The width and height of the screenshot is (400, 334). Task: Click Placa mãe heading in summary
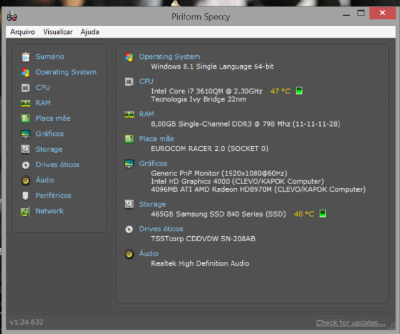tap(156, 138)
